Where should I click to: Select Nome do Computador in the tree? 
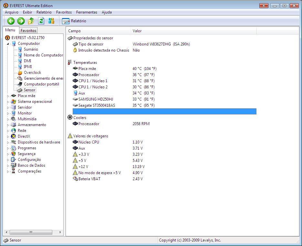pyautogui.click(x=43, y=55)
